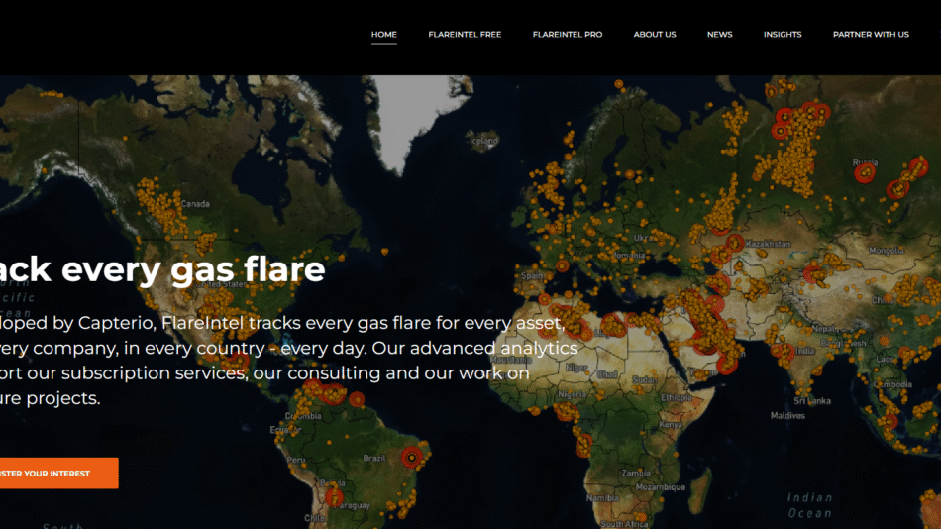Visit the PARTNER WITH US page
The width and height of the screenshot is (941, 529).
point(871,35)
